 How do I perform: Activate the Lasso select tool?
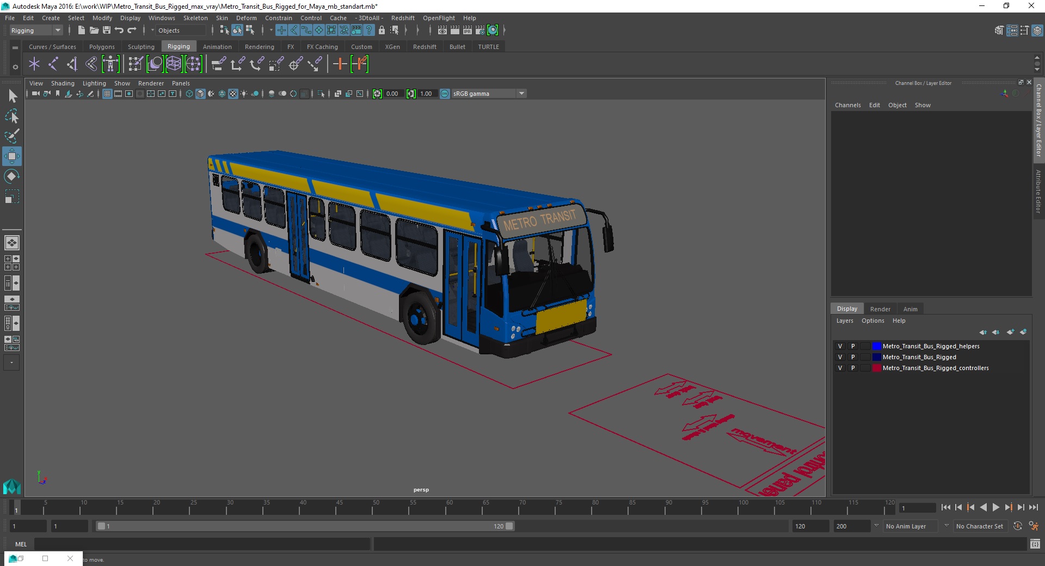12,116
